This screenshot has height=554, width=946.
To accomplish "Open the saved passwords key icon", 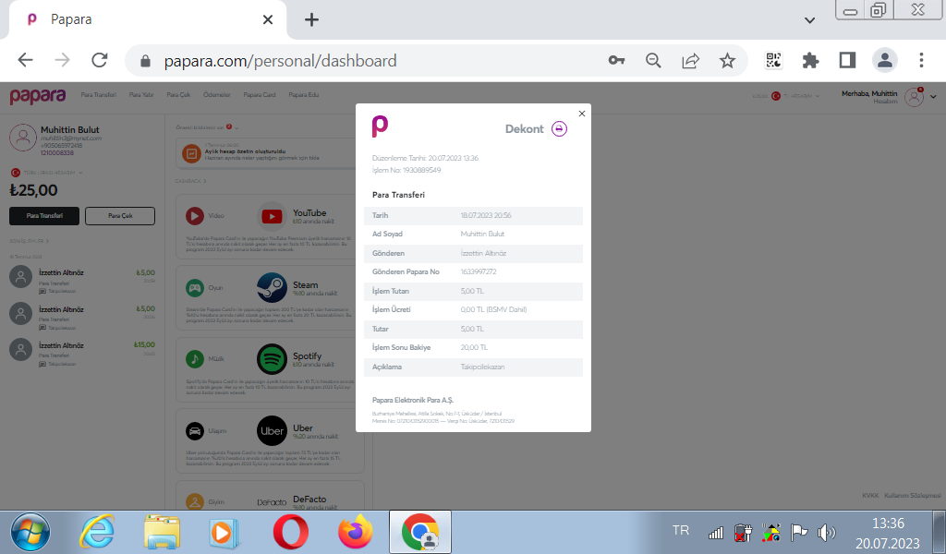I will (x=616, y=60).
